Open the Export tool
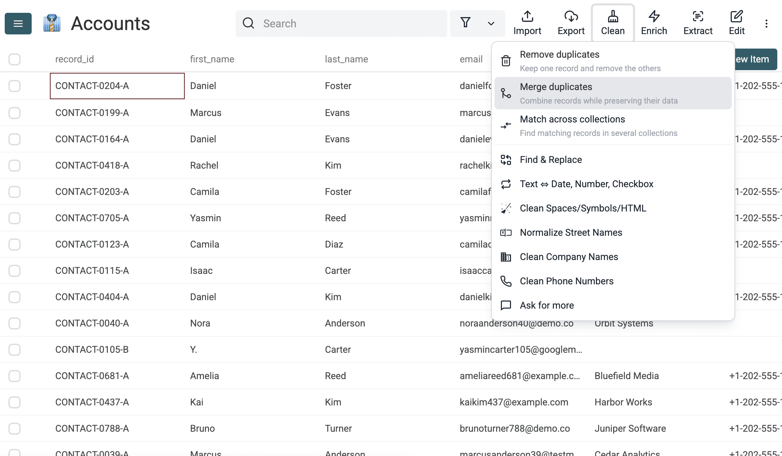 [x=571, y=23]
